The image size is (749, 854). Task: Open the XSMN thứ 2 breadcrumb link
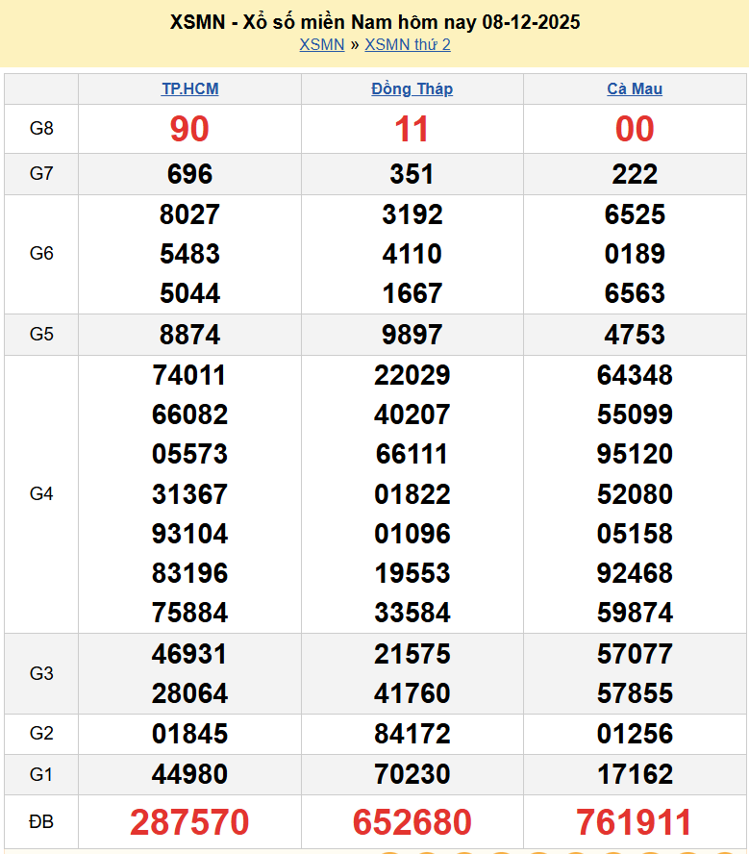[408, 44]
